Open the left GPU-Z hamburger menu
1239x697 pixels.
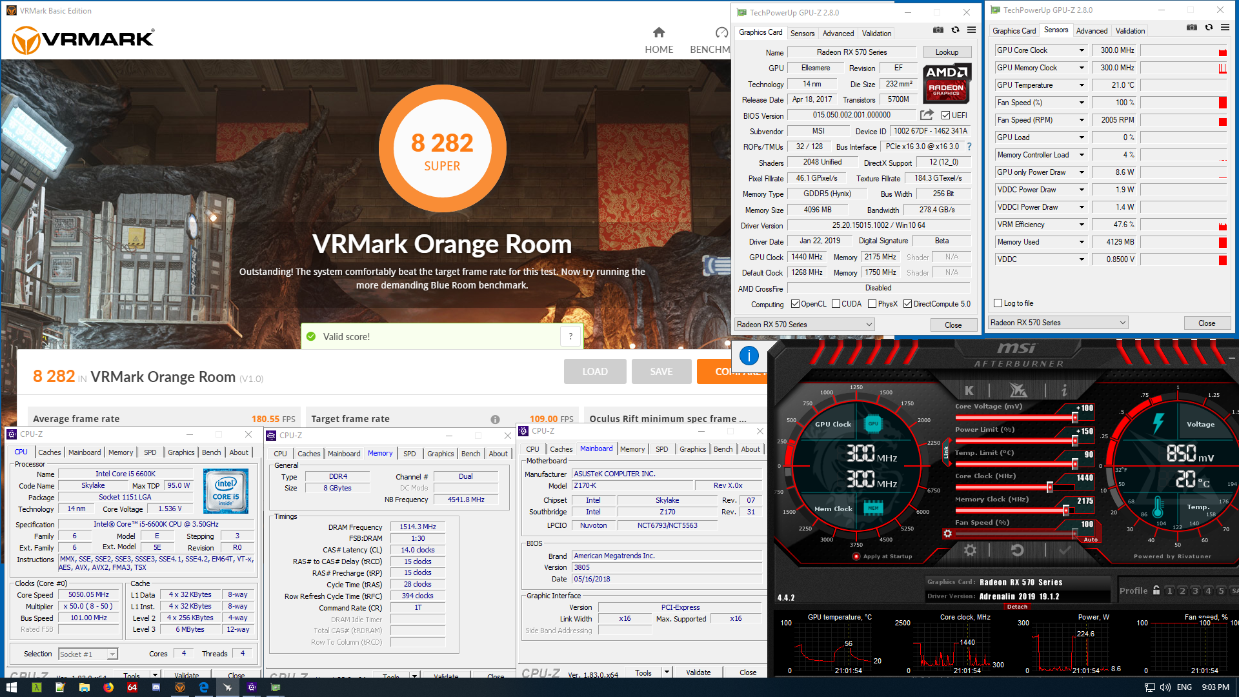coord(972,30)
